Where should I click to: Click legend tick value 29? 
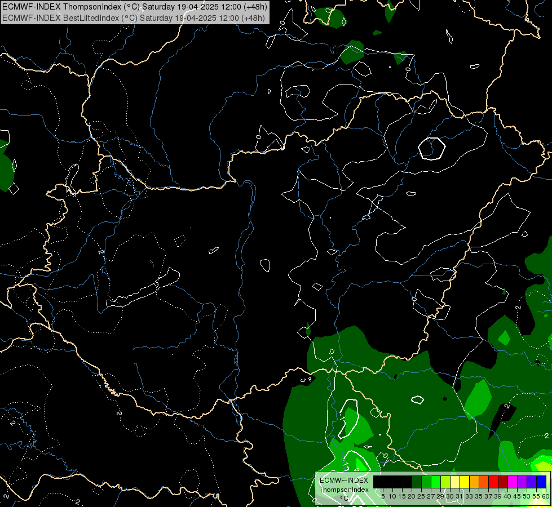pyautogui.click(x=441, y=496)
